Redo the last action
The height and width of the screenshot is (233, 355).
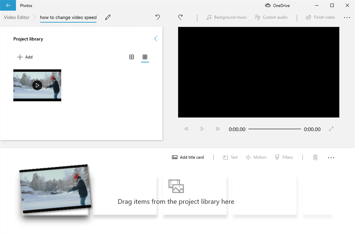pyautogui.click(x=180, y=17)
